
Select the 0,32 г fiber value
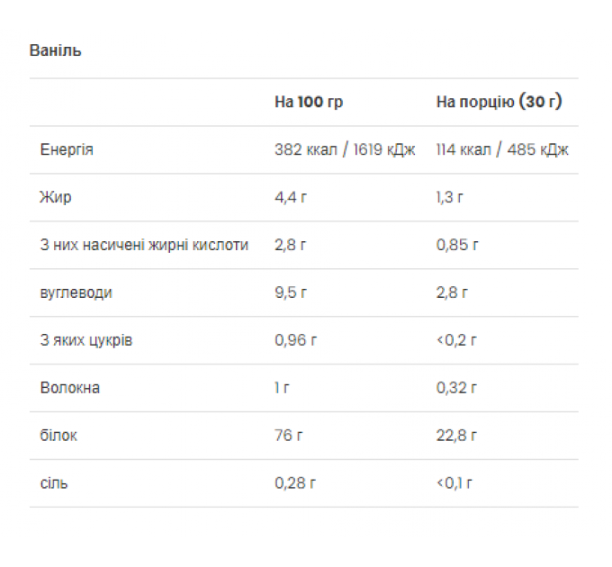(456, 388)
